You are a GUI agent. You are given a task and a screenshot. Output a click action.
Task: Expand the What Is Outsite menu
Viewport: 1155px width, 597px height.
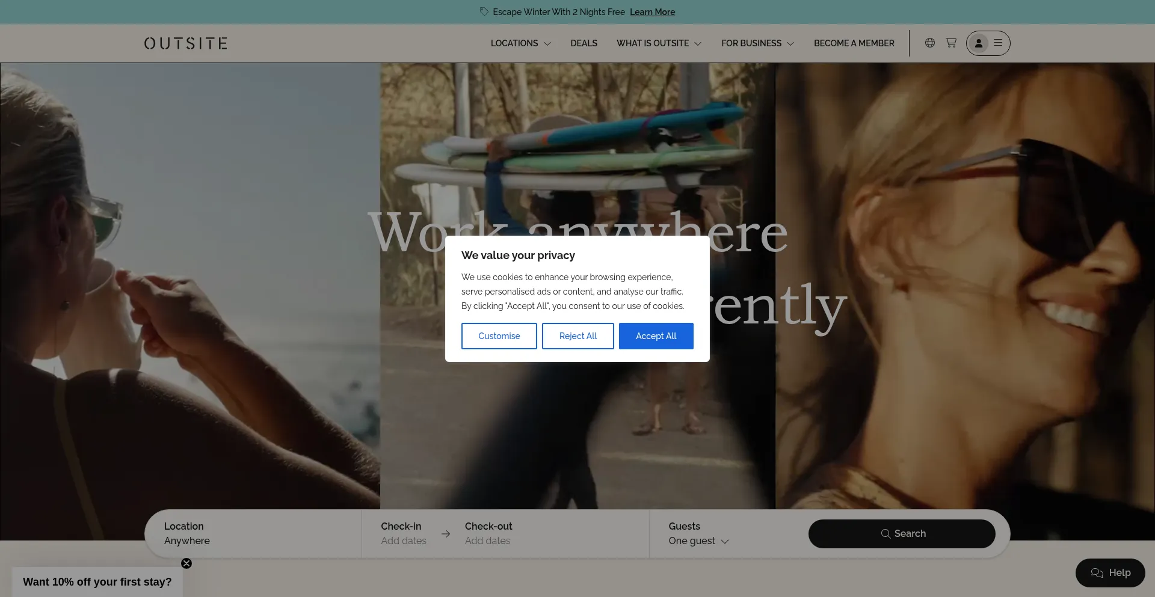(659, 43)
